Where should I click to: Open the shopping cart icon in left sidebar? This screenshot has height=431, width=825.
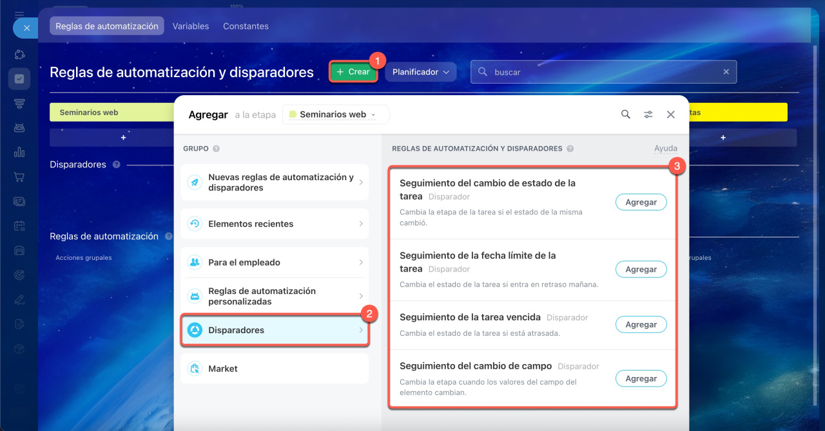[19, 177]
